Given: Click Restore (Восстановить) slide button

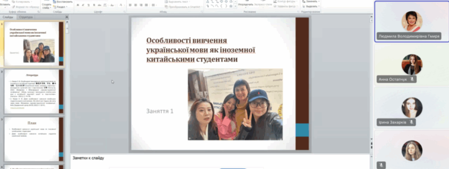Looking at the screenshot, I should coord(63,1).
